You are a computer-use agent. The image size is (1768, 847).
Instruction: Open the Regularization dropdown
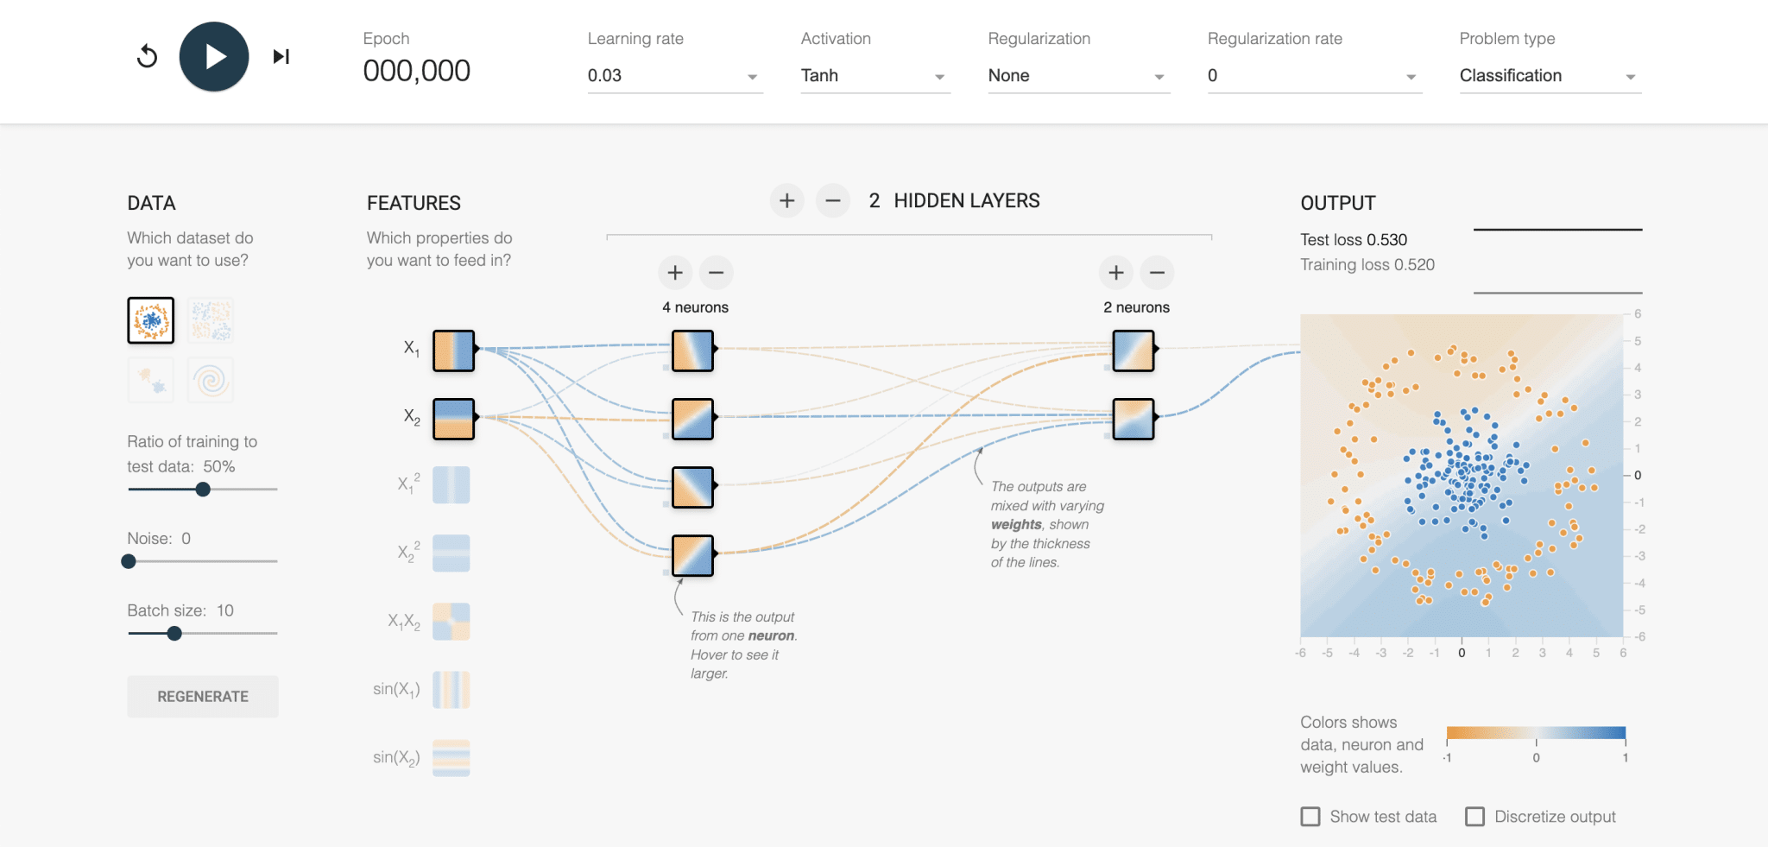1077,75
